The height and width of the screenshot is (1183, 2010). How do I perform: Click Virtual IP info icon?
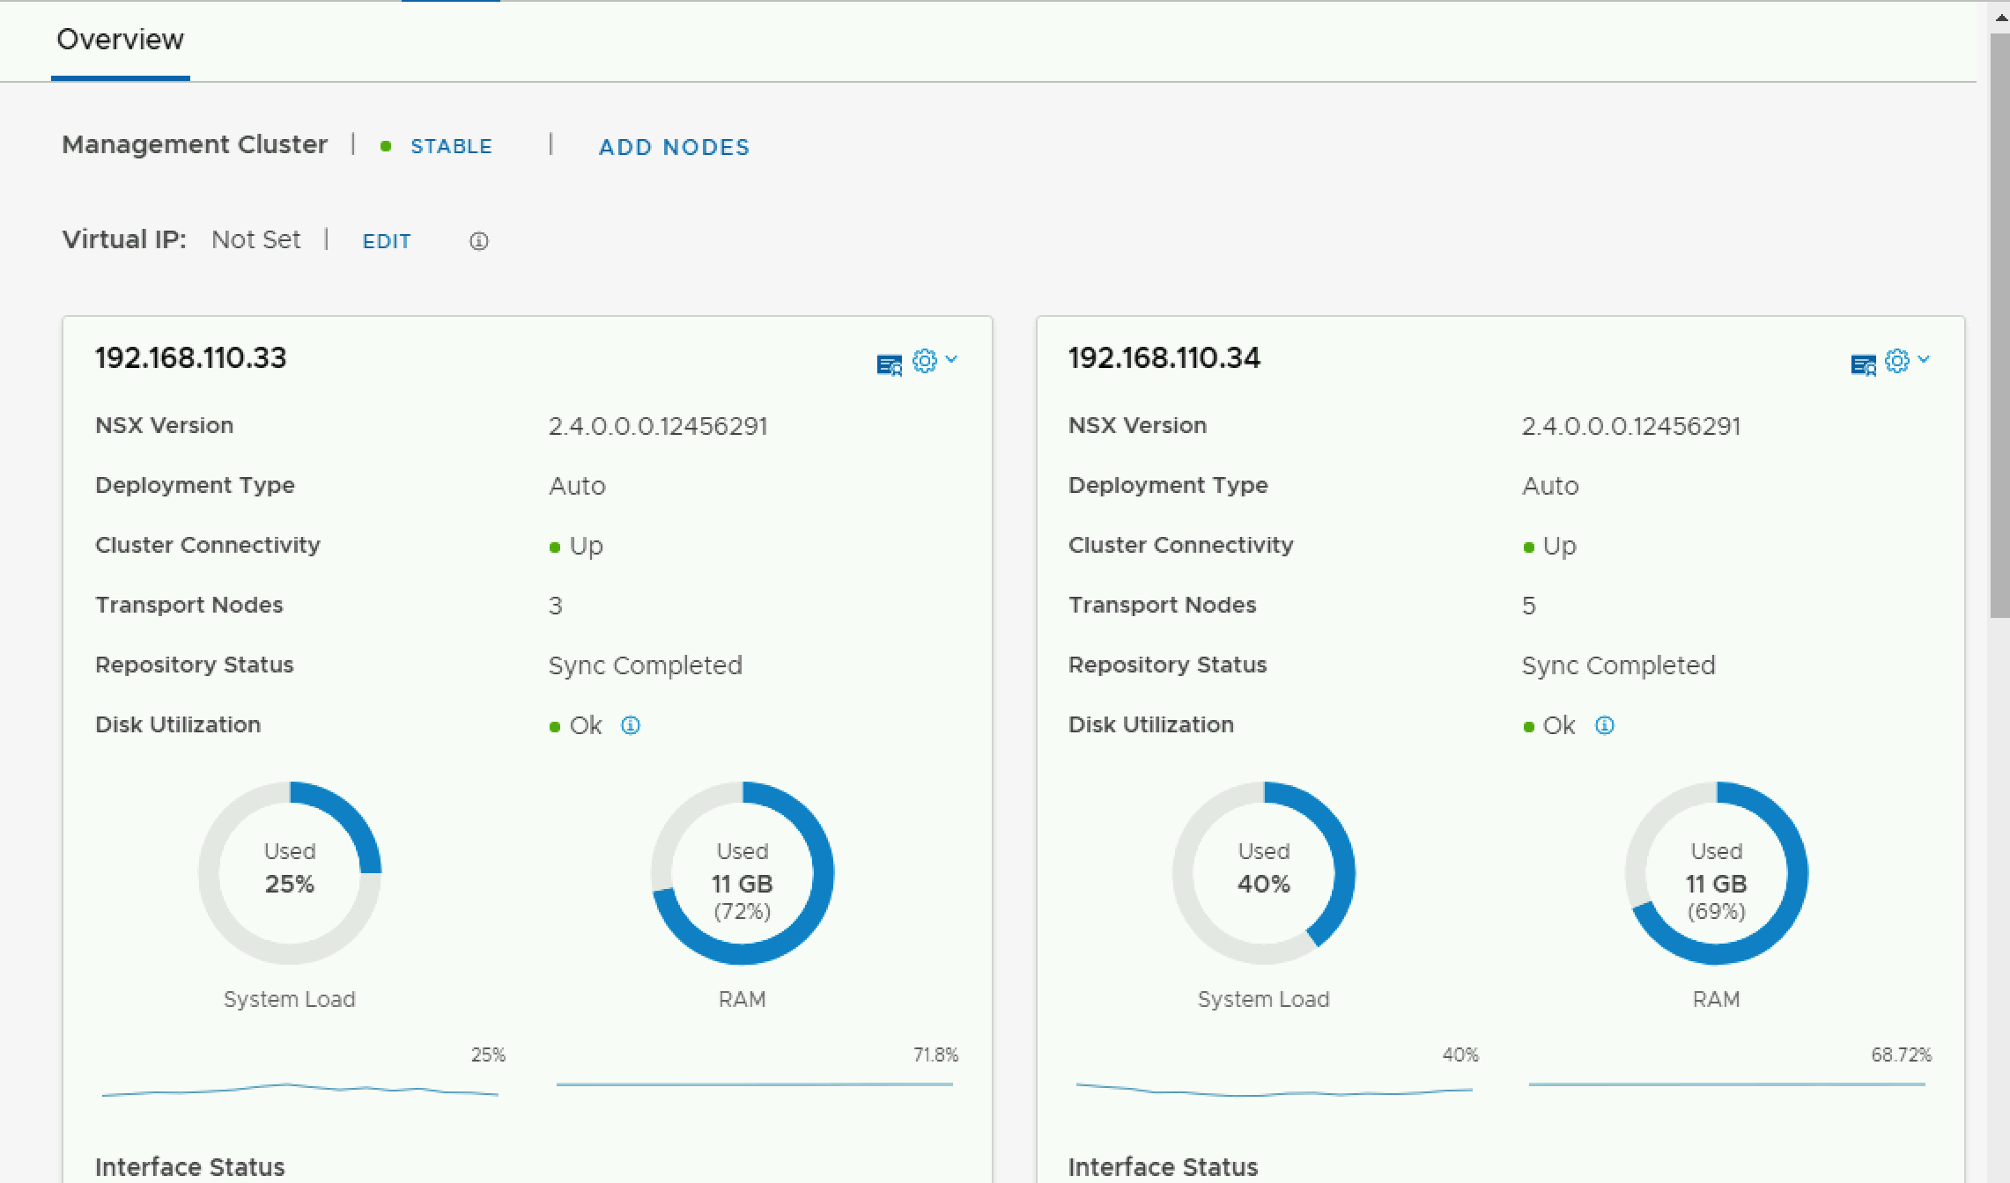[478, 241]
